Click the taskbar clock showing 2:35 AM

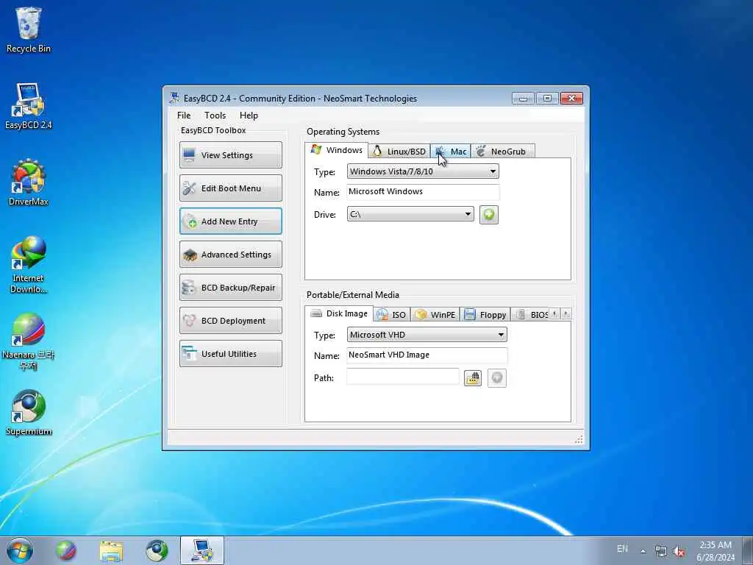(x=715, y=551)
